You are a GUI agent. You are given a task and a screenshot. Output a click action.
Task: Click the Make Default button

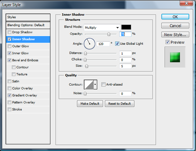coord(90,103)
